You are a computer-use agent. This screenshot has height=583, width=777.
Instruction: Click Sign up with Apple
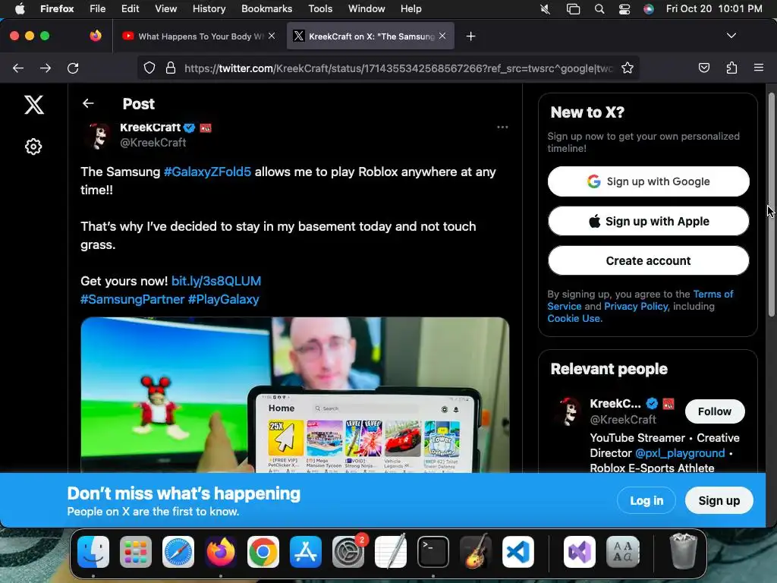click(x=648, y=221)
